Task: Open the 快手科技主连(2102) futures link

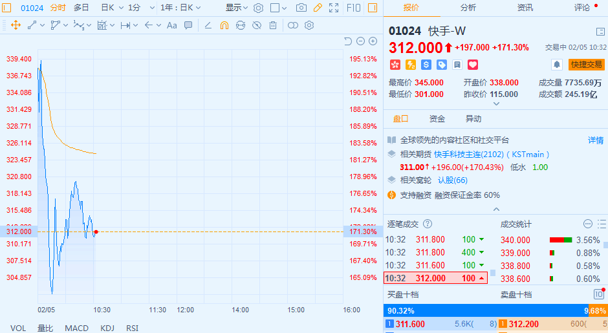Action: point(469,155)
